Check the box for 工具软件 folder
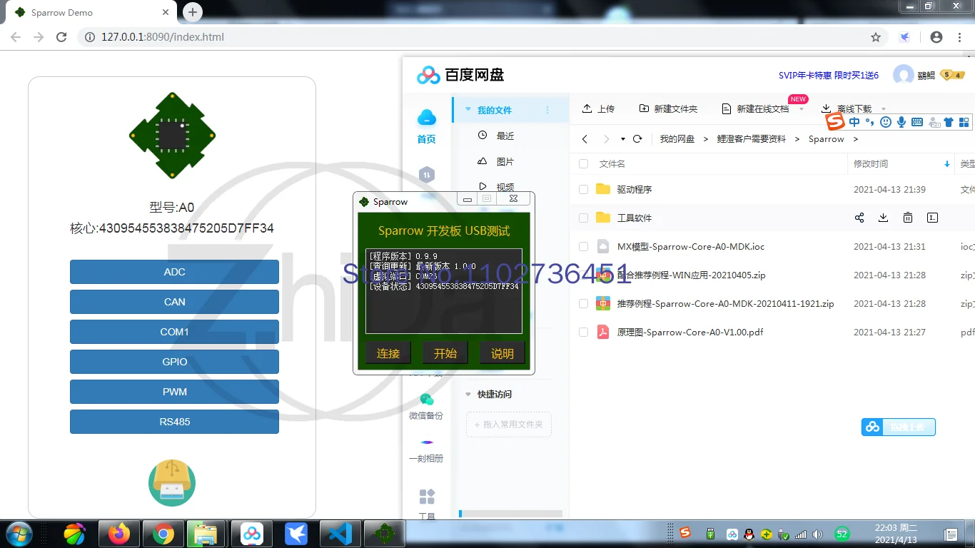The image size is (975, 548). pyautogui.click(x=583, y=218)
